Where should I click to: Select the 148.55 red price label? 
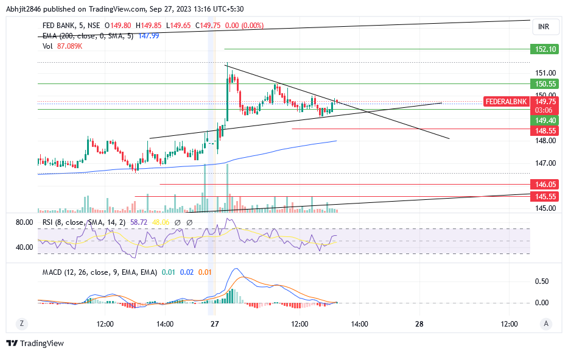pyautogui.click(x=545, y=130)
